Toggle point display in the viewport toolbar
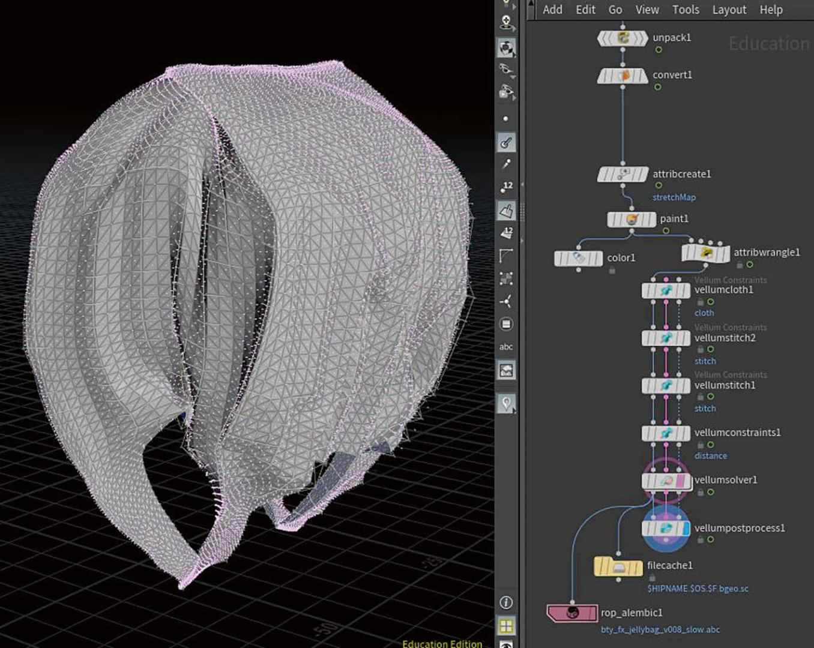 coord(507,118)
